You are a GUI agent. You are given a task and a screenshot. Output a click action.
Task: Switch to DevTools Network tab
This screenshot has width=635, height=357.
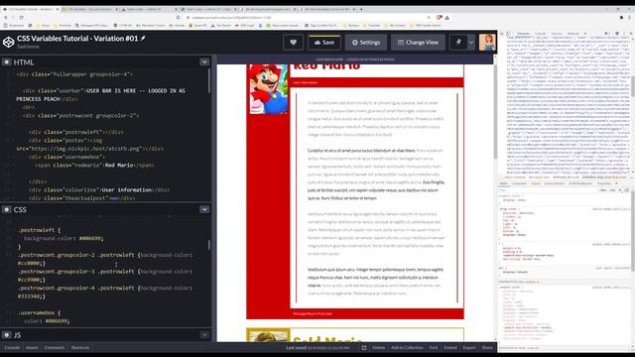pos(573,34)
